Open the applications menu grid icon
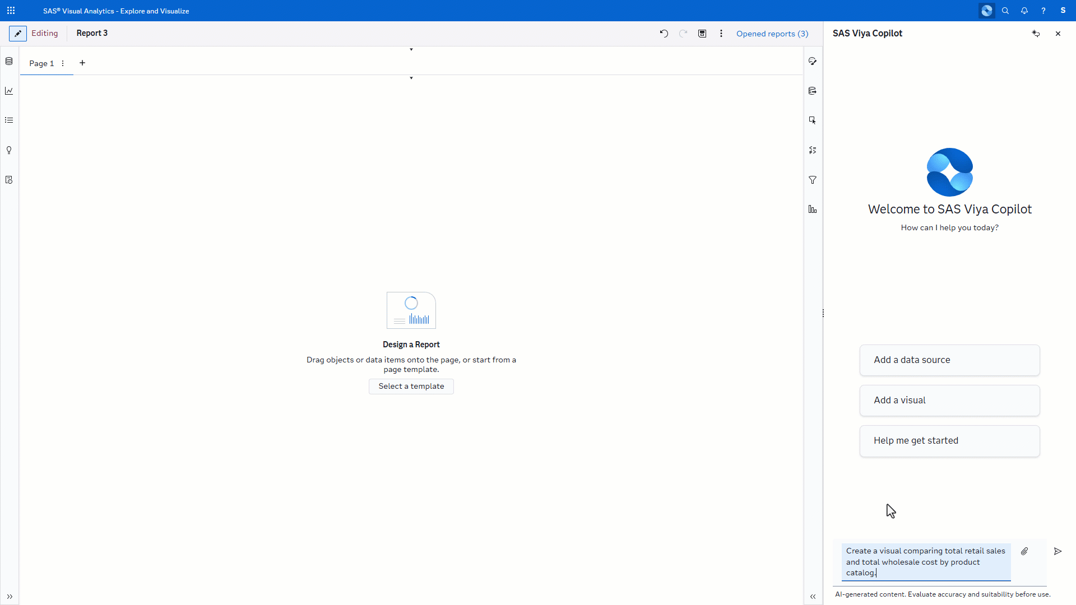The image size is (1076, 605). (11, 11)
